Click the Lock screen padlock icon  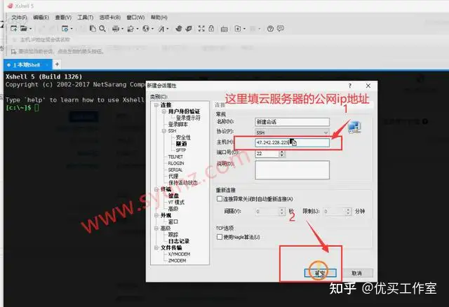tap(211, 29)
